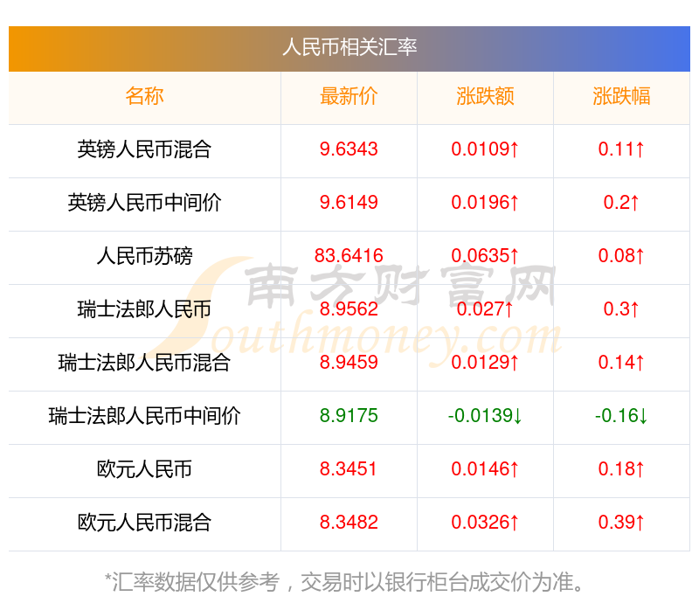Screen dimensions: 699x610
Task: Click the row name 英镑人民币混合
Action: tap(144, 149)
